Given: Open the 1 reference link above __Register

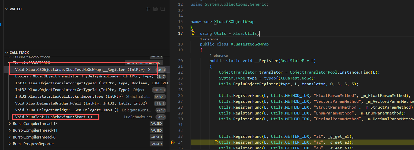Looking at the screenshot, I should pyautogui.click(x=219, y=55).
